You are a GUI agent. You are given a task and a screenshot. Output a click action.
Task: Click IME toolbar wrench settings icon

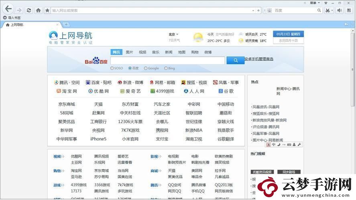coord(299,144)
